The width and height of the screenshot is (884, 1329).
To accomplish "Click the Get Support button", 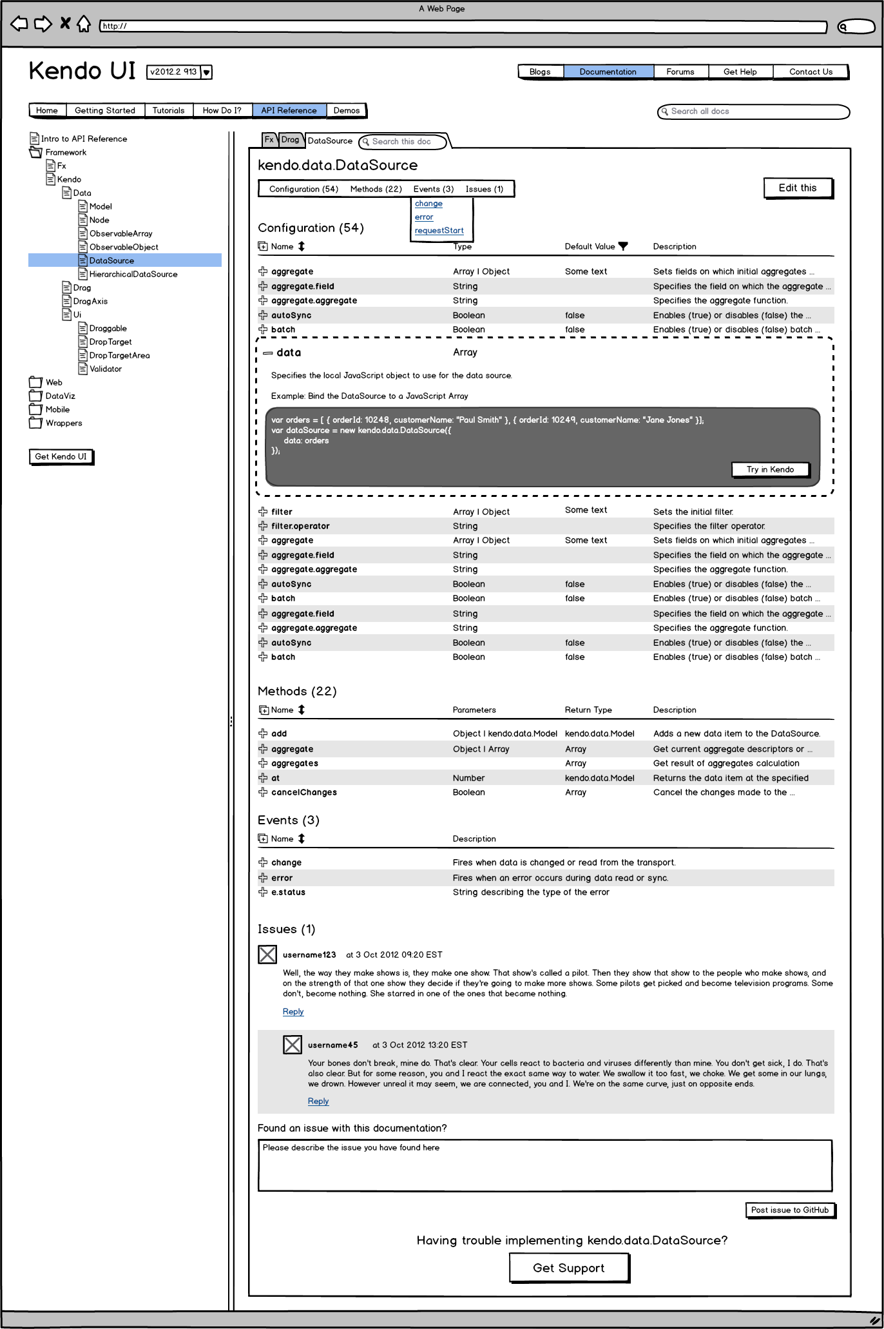I will [569, 1268].
